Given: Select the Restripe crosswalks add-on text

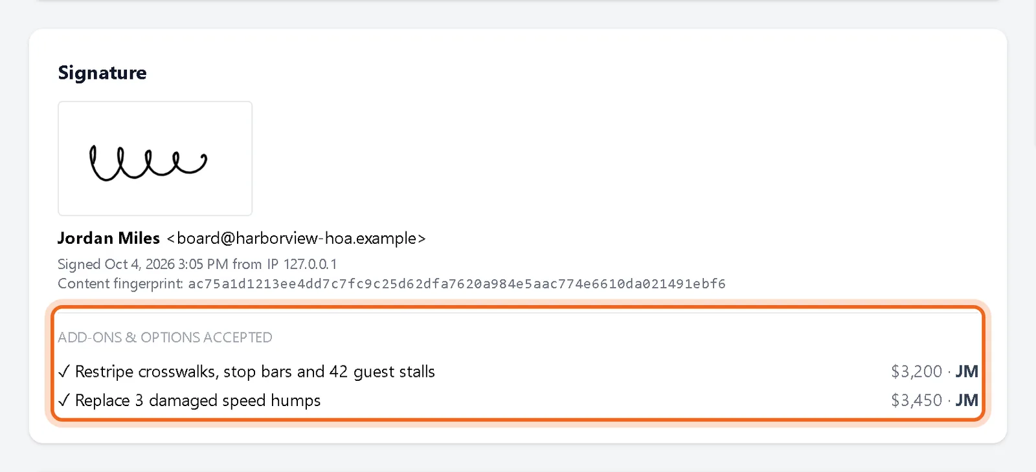Looking at the screenshot, I should coord(255,372).
